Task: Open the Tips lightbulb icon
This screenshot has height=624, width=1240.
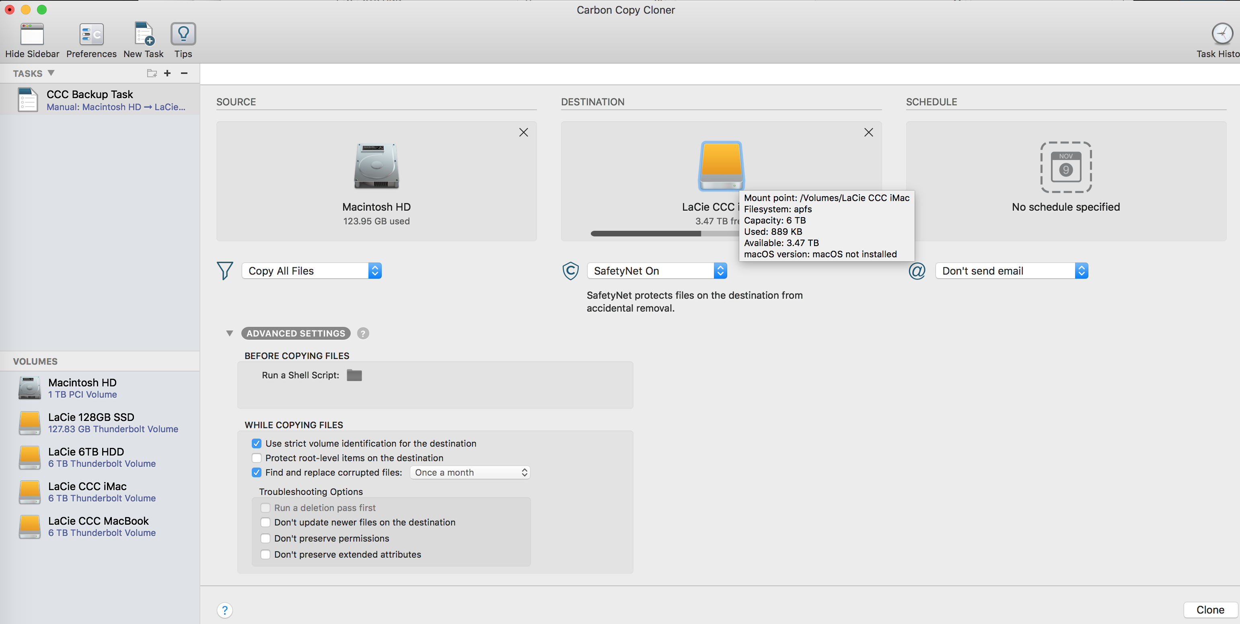Action: pyautogui.click(x=183, y=35)
